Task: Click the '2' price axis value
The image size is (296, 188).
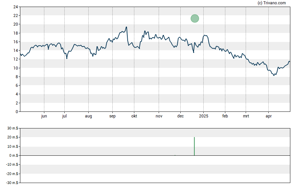Action: coord(17,103)
